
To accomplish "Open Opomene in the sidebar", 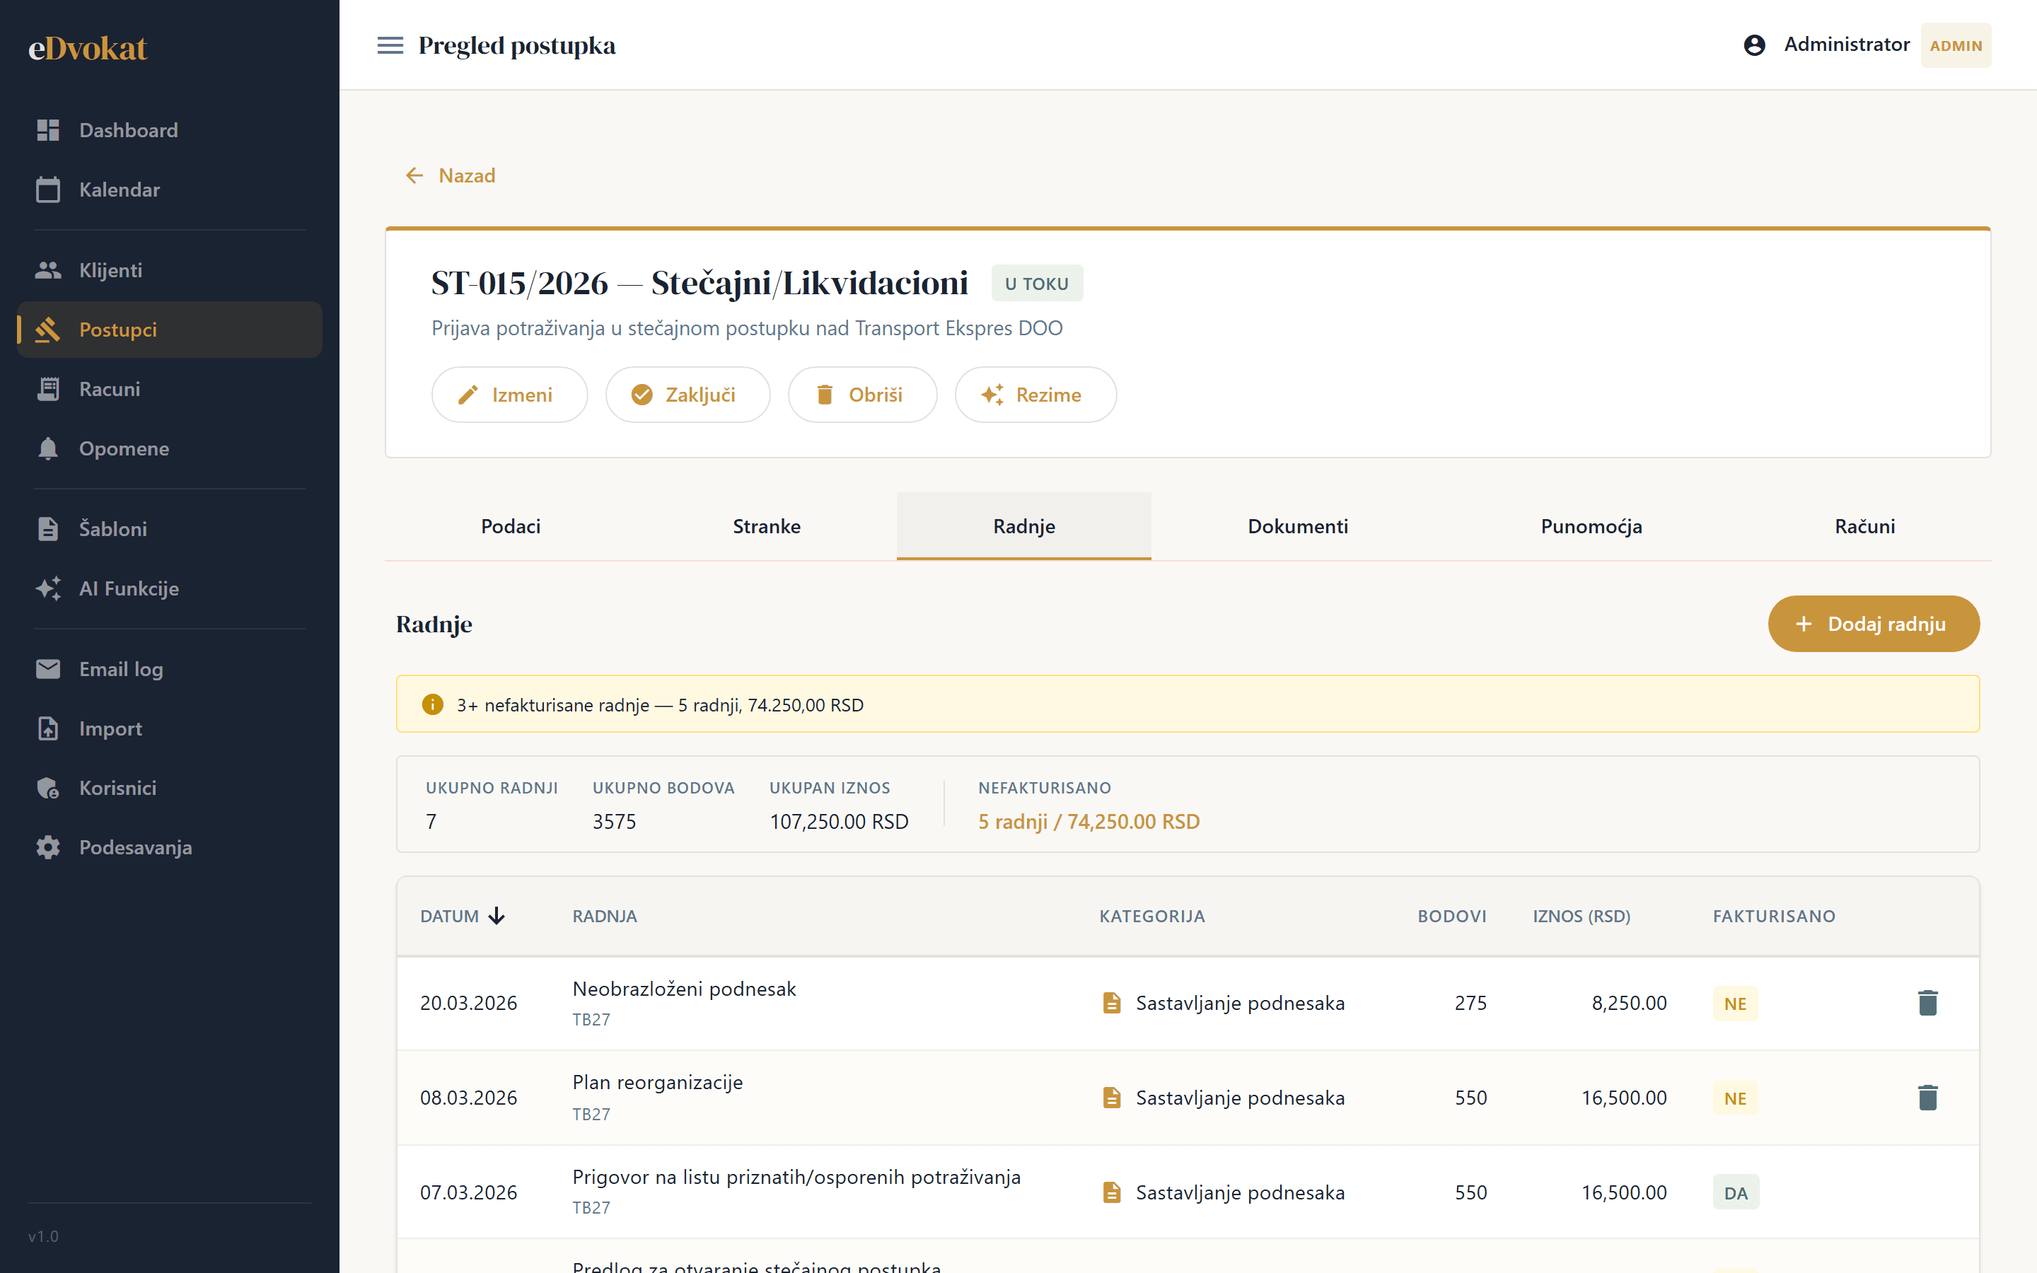I will coord(169,449).
